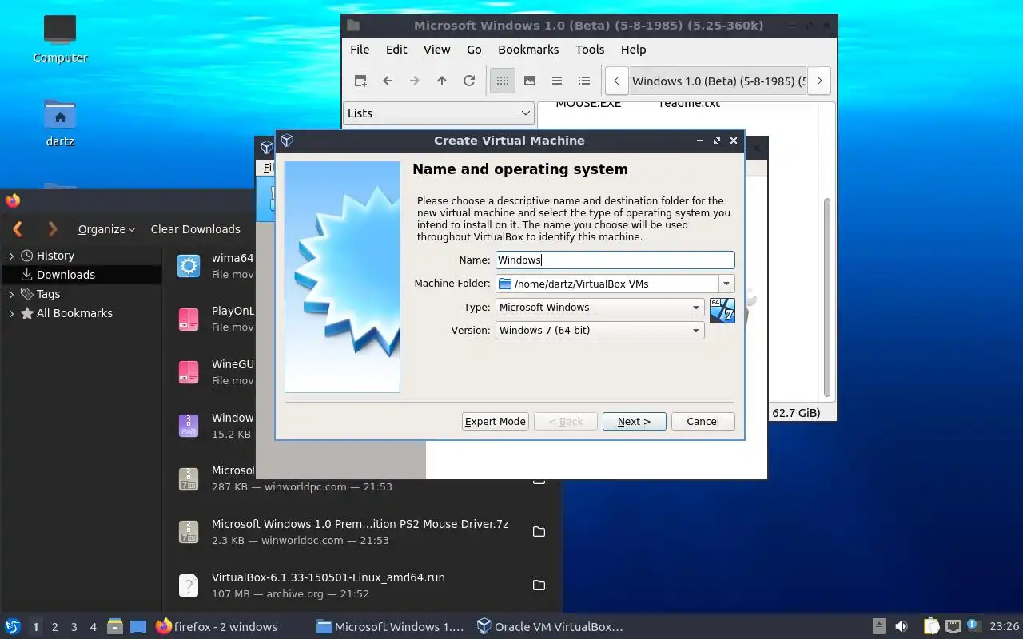The height and width of the screenshot is (639, 1023).
Task: Go back in the file manager toolbar
Action: [x=388, y=81]
